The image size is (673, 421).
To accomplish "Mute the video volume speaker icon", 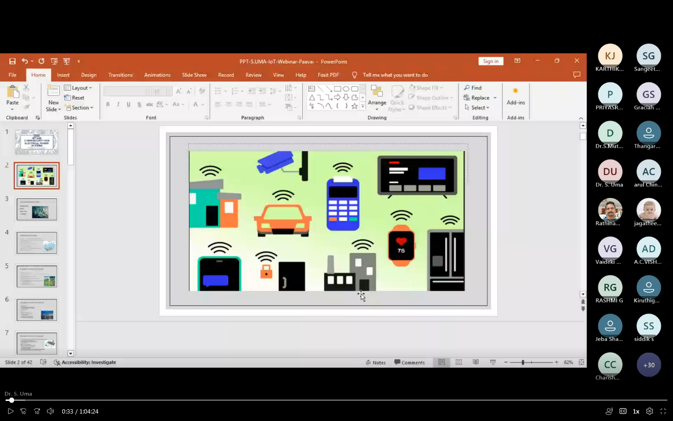I will (50, 411).
